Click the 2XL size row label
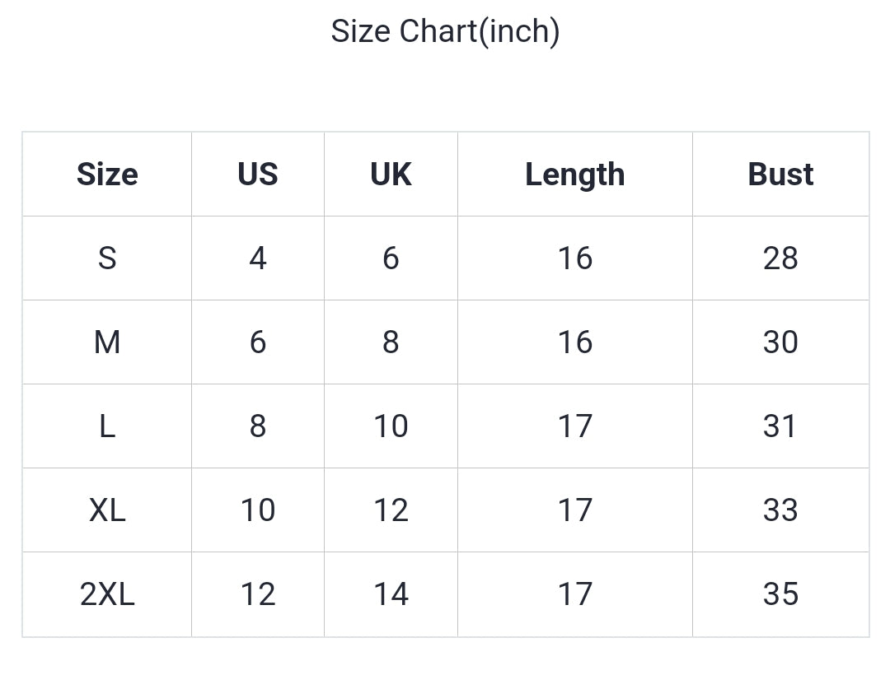The height and width of the screenshot is (675, 890). (x=107, y=594)
